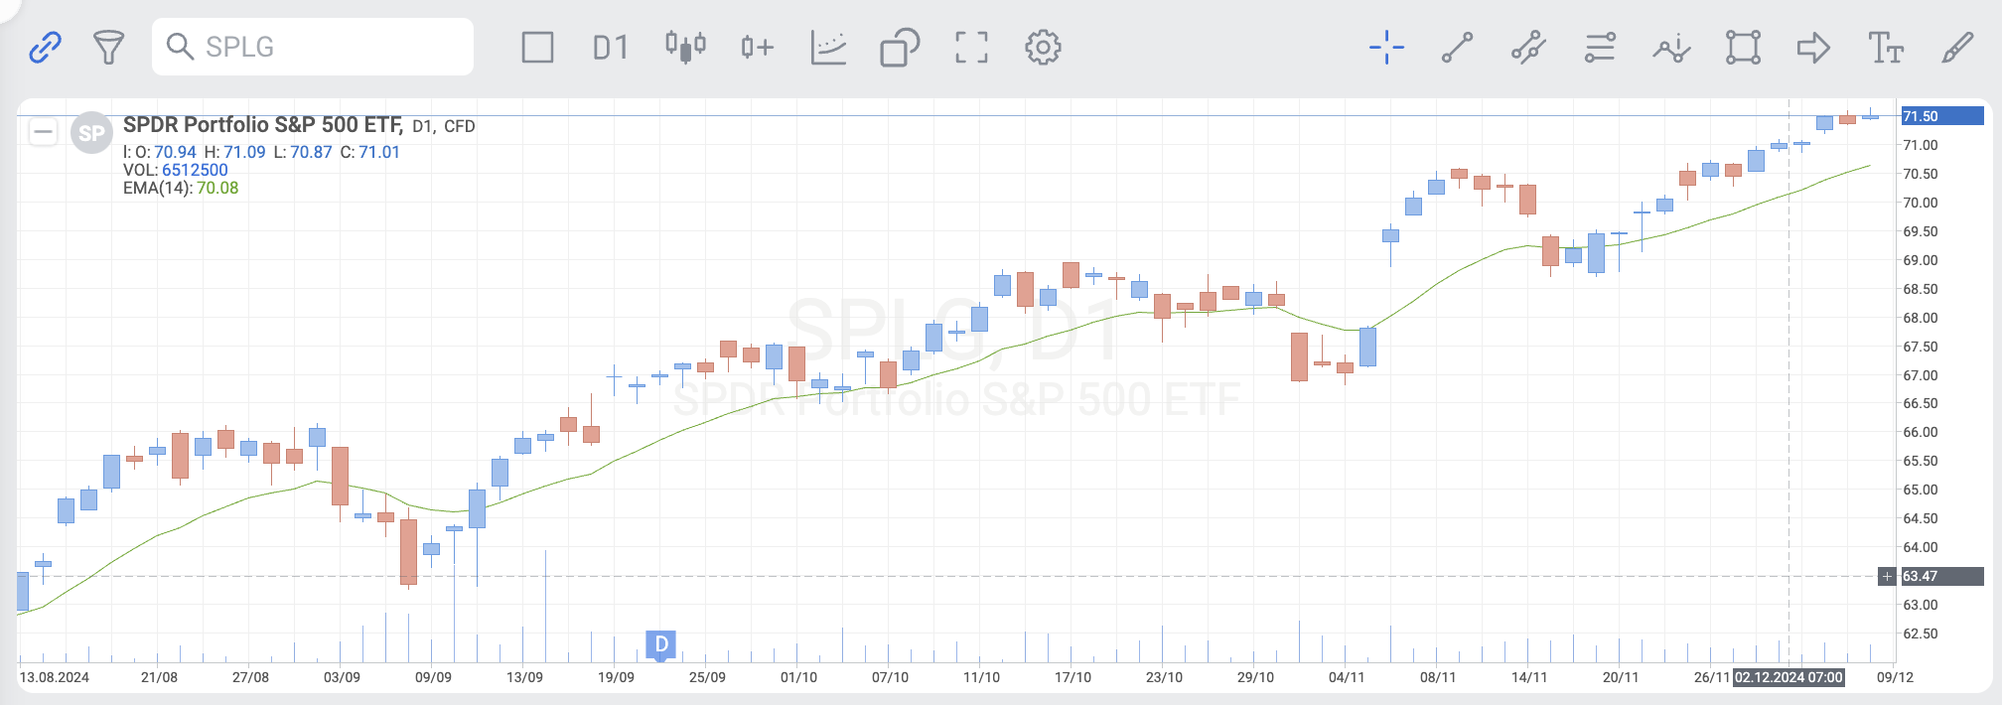The width and height of the screenshot is (2002, 705).
Task: Click the C: 71.01 close value
Action: [x=369, y=152]
